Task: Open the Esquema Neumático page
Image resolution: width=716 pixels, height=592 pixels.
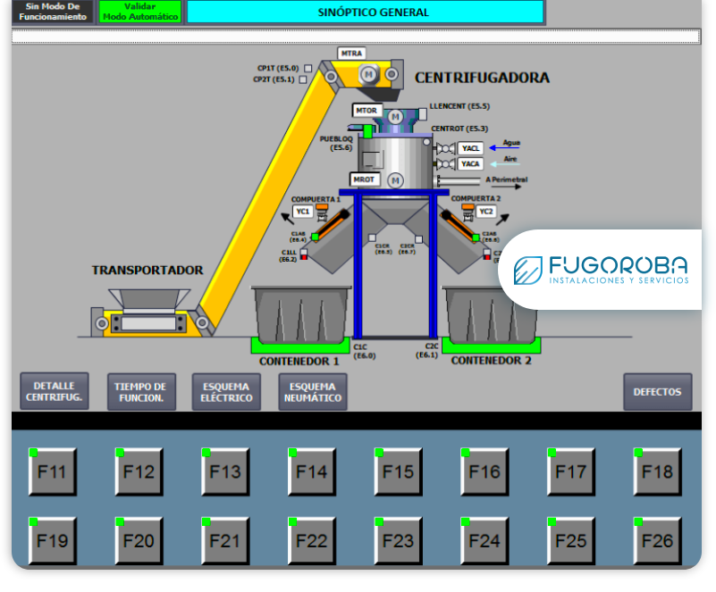Action: pos(313,391)
